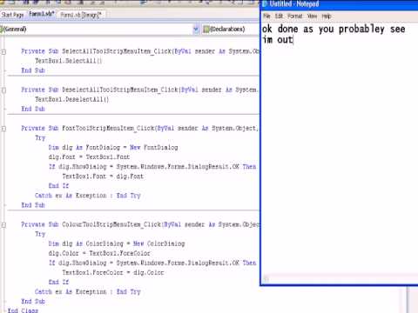The height and width of the screenshot is (313, 418).
Task: Click 'Catch ex As Exception' in the Colour sub
Action: point(71,292)
